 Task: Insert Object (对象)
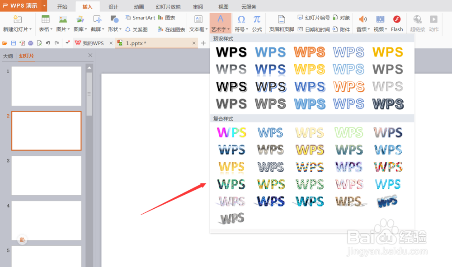[x=341, y=18]
